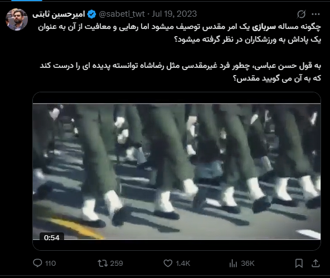Image resolution: width=330 pixels, height=278 pixels.
Task: Click the Grok explain icon beside the date
Action: pyautogui.click(x=301, y=14)
